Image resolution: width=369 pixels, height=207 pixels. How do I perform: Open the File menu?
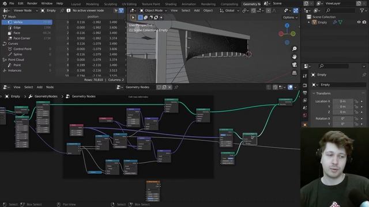12,3
